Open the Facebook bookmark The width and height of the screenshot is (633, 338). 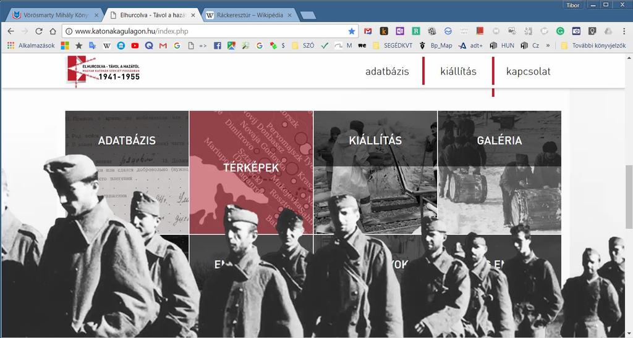click(x=217, y=46)
